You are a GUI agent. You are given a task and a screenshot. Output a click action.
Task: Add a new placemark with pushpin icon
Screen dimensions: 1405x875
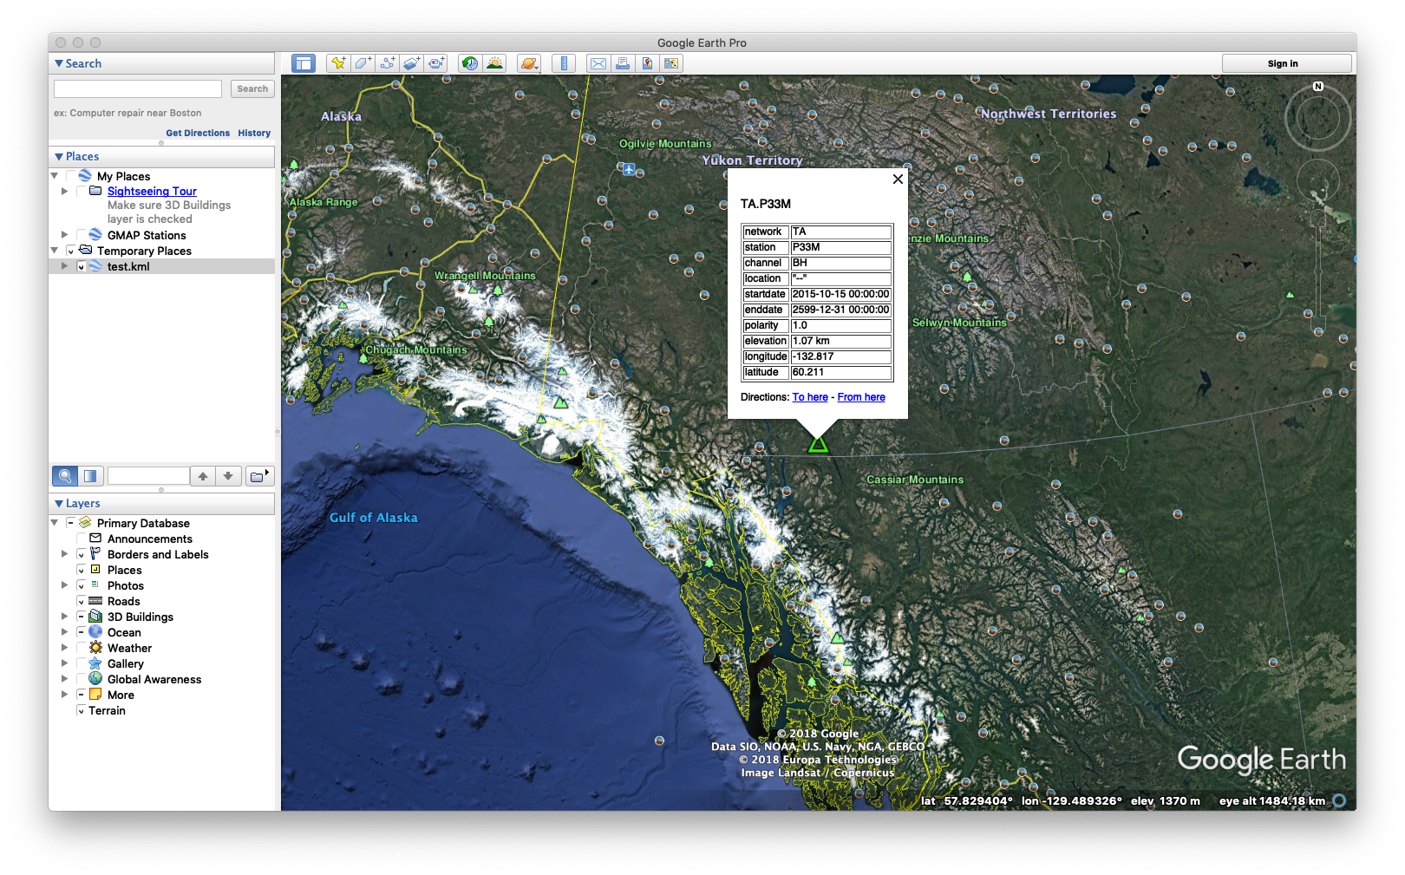pyautogui.click(x=338, y=63)
